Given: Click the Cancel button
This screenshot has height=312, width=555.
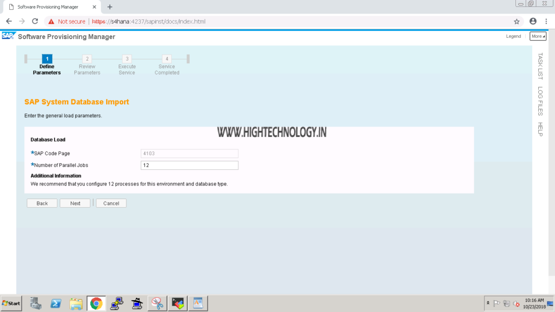Looking at the screenshot, I should click(111, 203).
